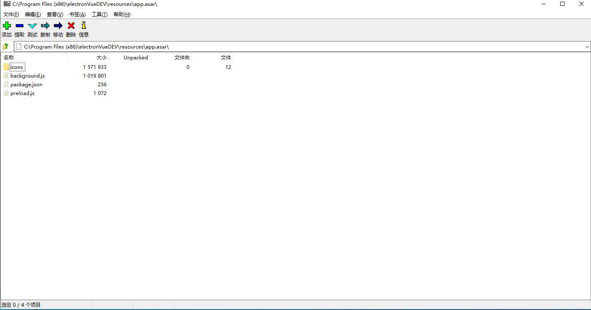The image size is (591, 310).
Task: Select the icons folder name
Action: tap(17, 67)
